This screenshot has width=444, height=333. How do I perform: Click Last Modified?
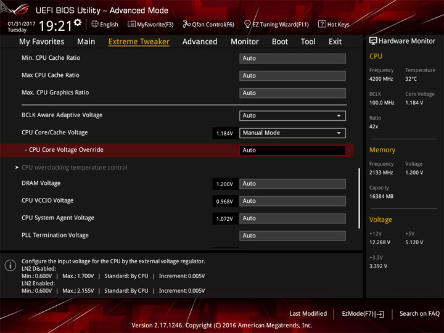tap(308, 313)
